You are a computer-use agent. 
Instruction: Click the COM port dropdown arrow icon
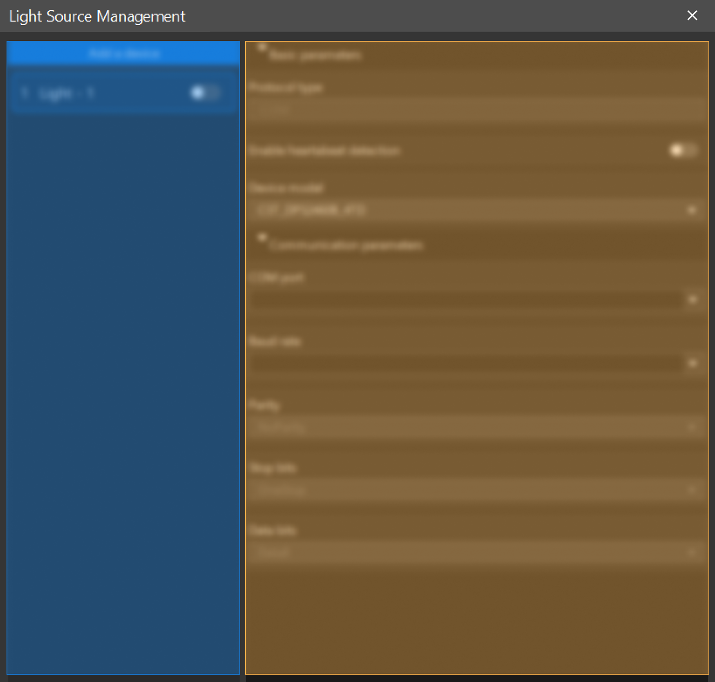[x=691, y=299]
